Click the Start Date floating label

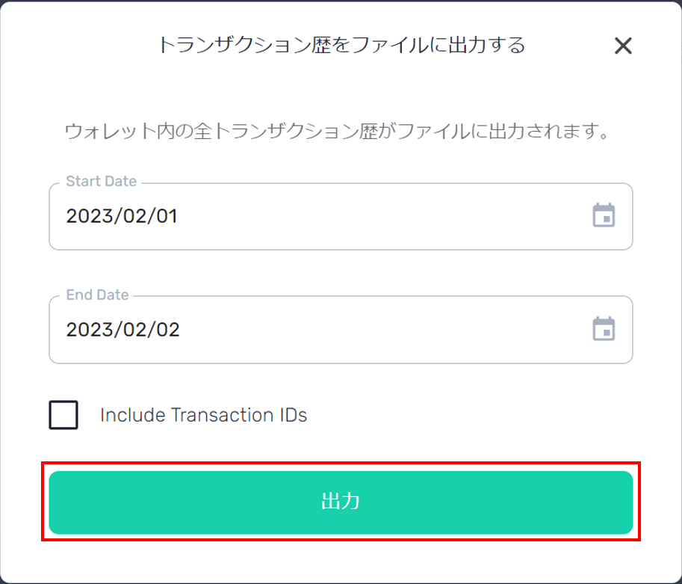pyautogui.click(x=102, y=181)
